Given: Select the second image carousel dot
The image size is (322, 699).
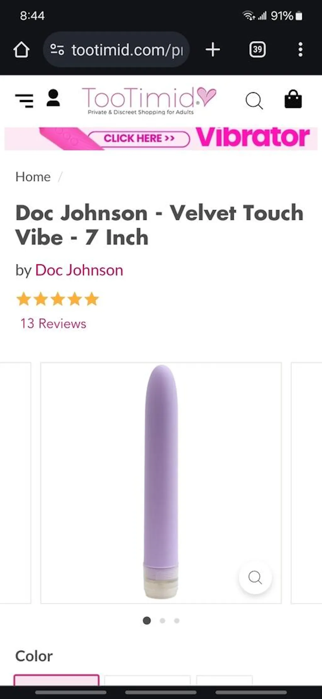Looking at the screenshot, I should pyautogui.click(x=162, y=621).
